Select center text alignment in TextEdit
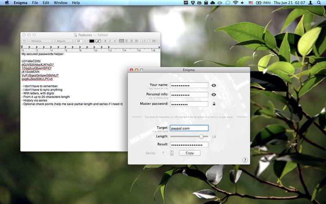 (126, 41)
